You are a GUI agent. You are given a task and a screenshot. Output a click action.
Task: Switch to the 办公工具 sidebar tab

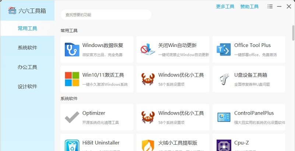[x=28, y=67]
